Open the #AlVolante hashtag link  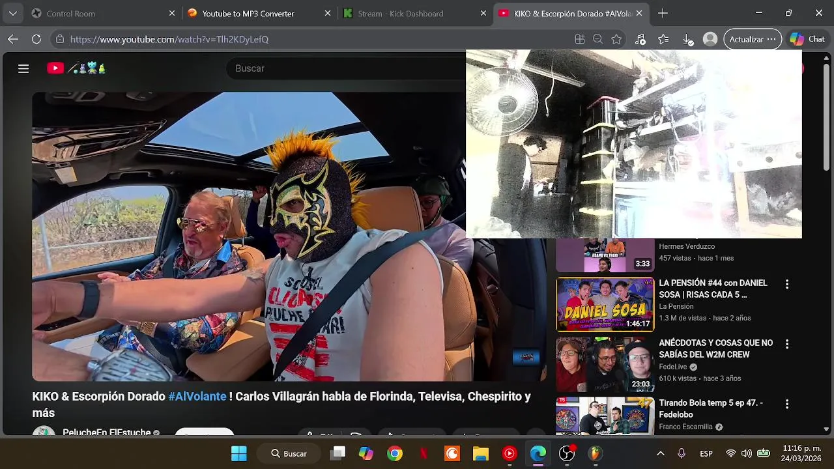(x=197, y=396)
